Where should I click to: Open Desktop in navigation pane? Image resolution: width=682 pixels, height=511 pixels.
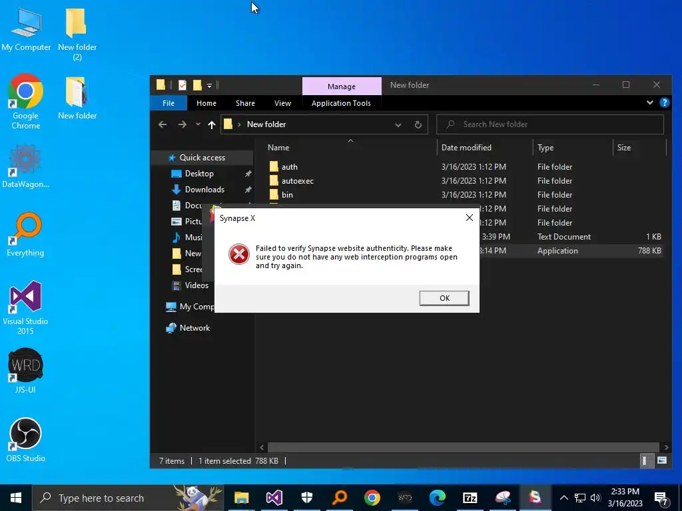pos(199,174)
